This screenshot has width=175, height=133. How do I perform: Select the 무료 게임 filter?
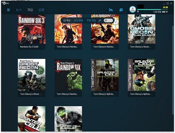91,20
